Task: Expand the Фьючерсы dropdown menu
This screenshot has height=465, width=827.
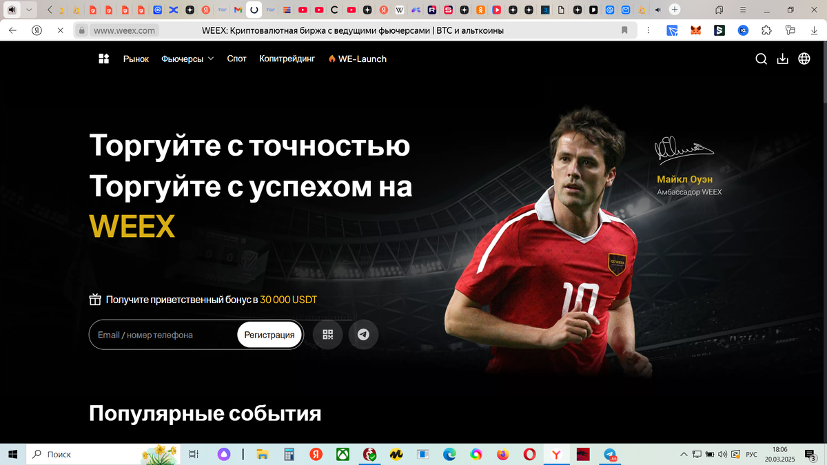Action: (187, 59)
